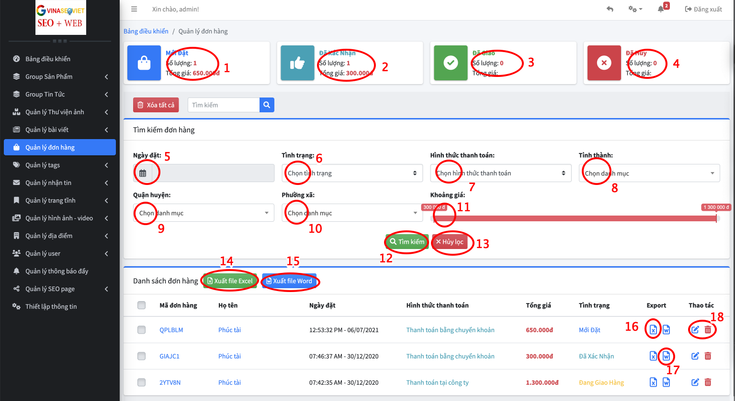Open the Quận huyện category dropdown

click(204, 213)
